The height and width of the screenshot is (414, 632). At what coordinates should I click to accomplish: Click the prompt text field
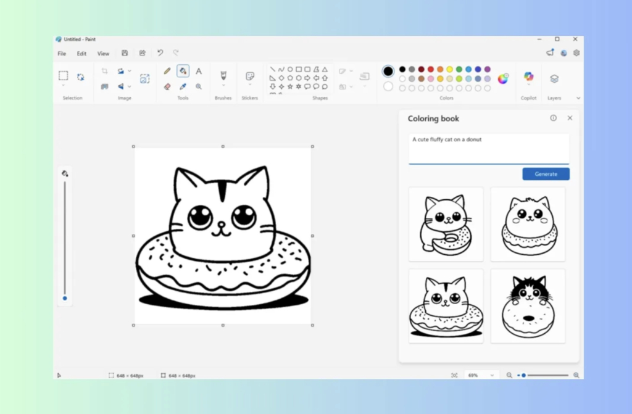(488, 148)
